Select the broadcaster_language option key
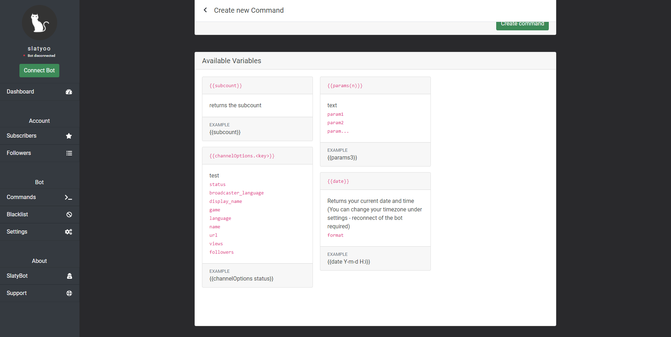Screen dimensions: 671x337 pyautogui.click(x=236, y=193)
